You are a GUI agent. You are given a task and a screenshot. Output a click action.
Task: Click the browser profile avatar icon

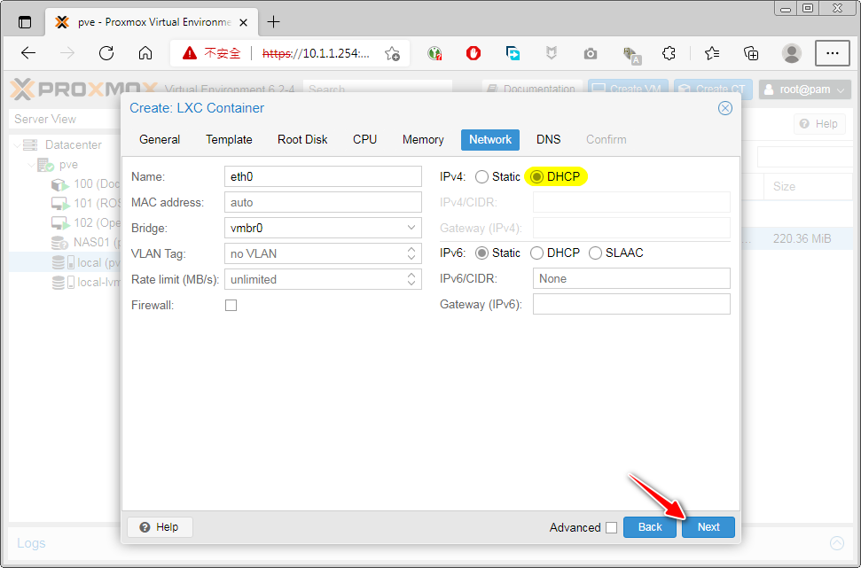pos(792,53)
